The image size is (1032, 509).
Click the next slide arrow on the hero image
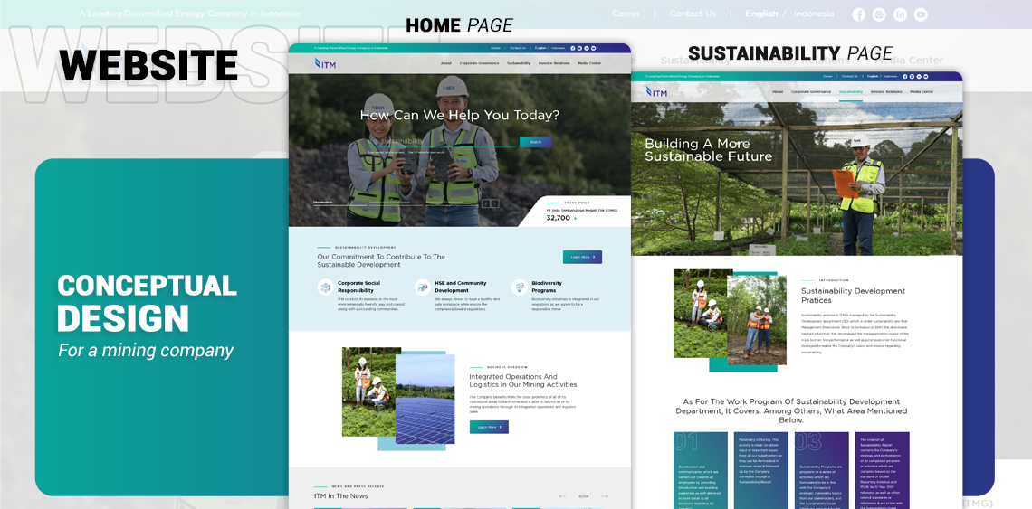tap(495, 203)
